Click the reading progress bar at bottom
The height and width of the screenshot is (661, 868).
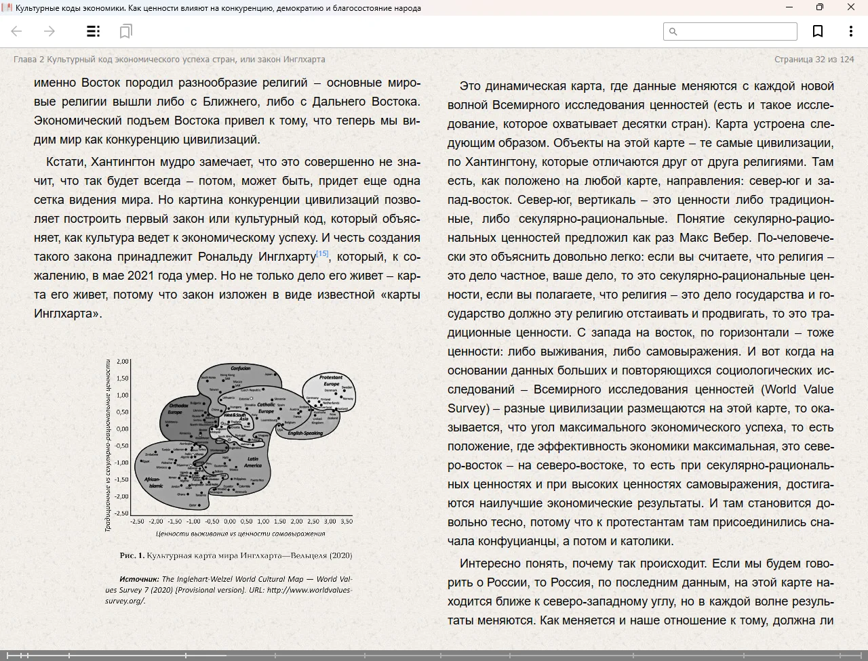pyautogui.click(x=434, y=655)
